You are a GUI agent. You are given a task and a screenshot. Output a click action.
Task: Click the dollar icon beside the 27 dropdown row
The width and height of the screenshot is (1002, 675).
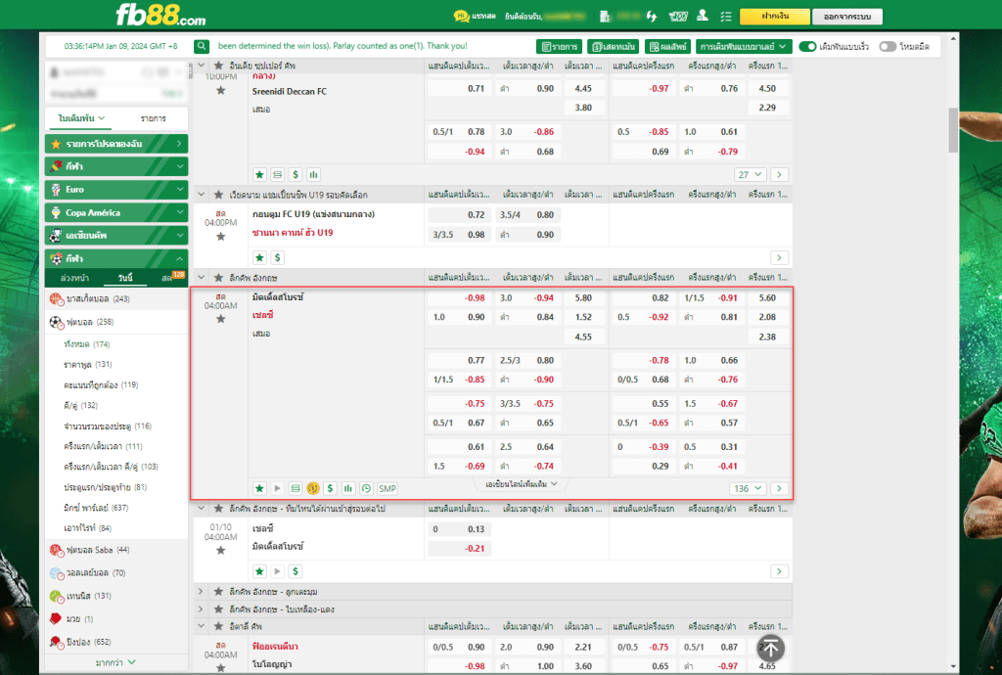[x=296, y=174]
